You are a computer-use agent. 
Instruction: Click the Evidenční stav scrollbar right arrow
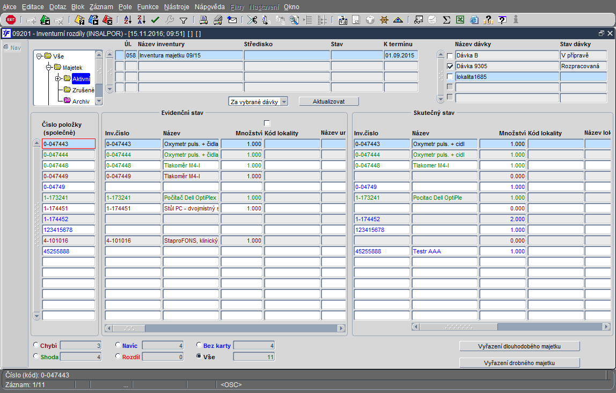(341, 328)
